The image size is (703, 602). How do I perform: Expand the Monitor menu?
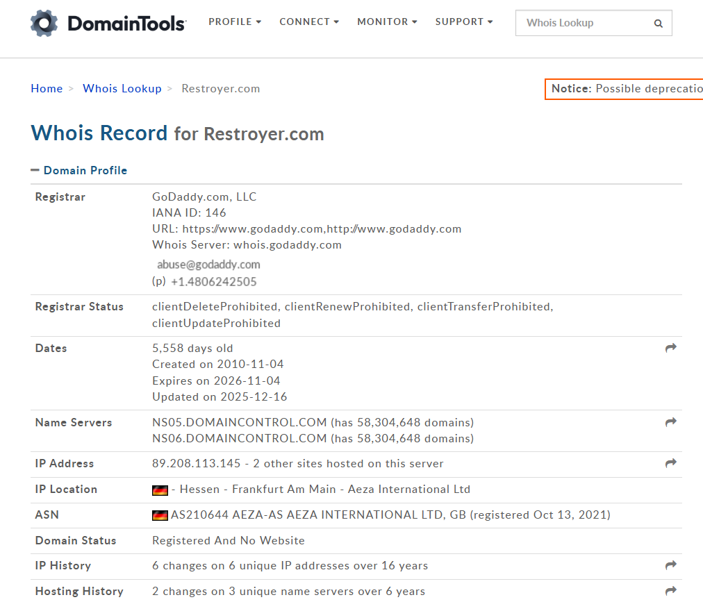(x=387, y=22)
